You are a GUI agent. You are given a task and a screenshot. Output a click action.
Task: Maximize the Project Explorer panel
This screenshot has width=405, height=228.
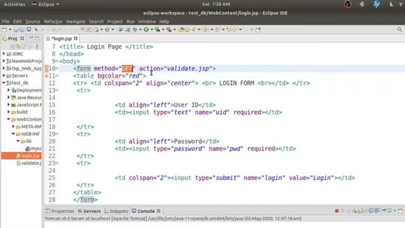[37, 38]
